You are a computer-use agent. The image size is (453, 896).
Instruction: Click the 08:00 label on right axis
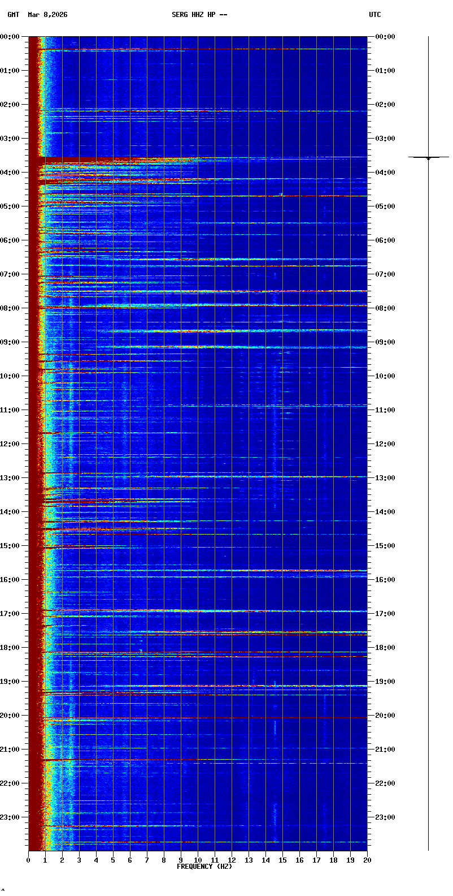(x=385, y=308)
